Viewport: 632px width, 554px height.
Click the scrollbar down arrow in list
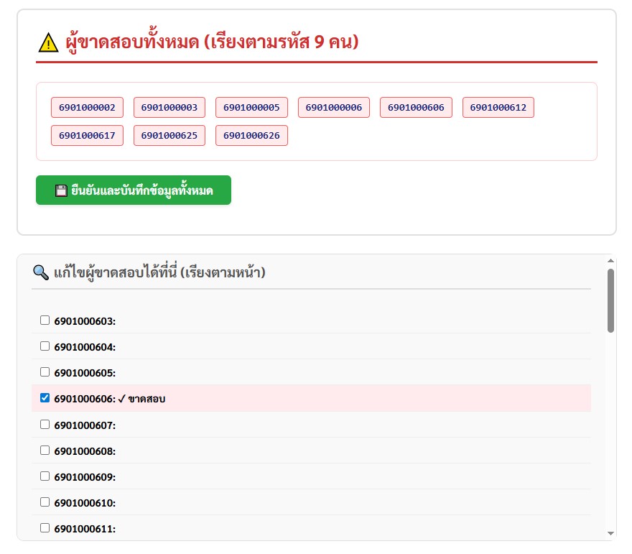(x=610, y=533)
